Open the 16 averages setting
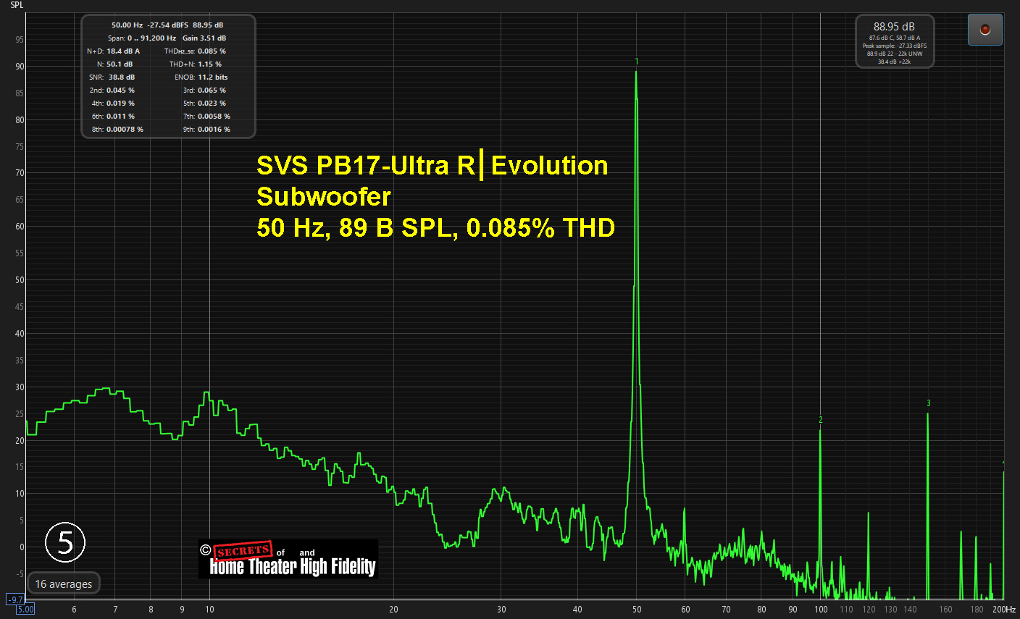This screenshot has height=619, width=1020. pos(64,584)
